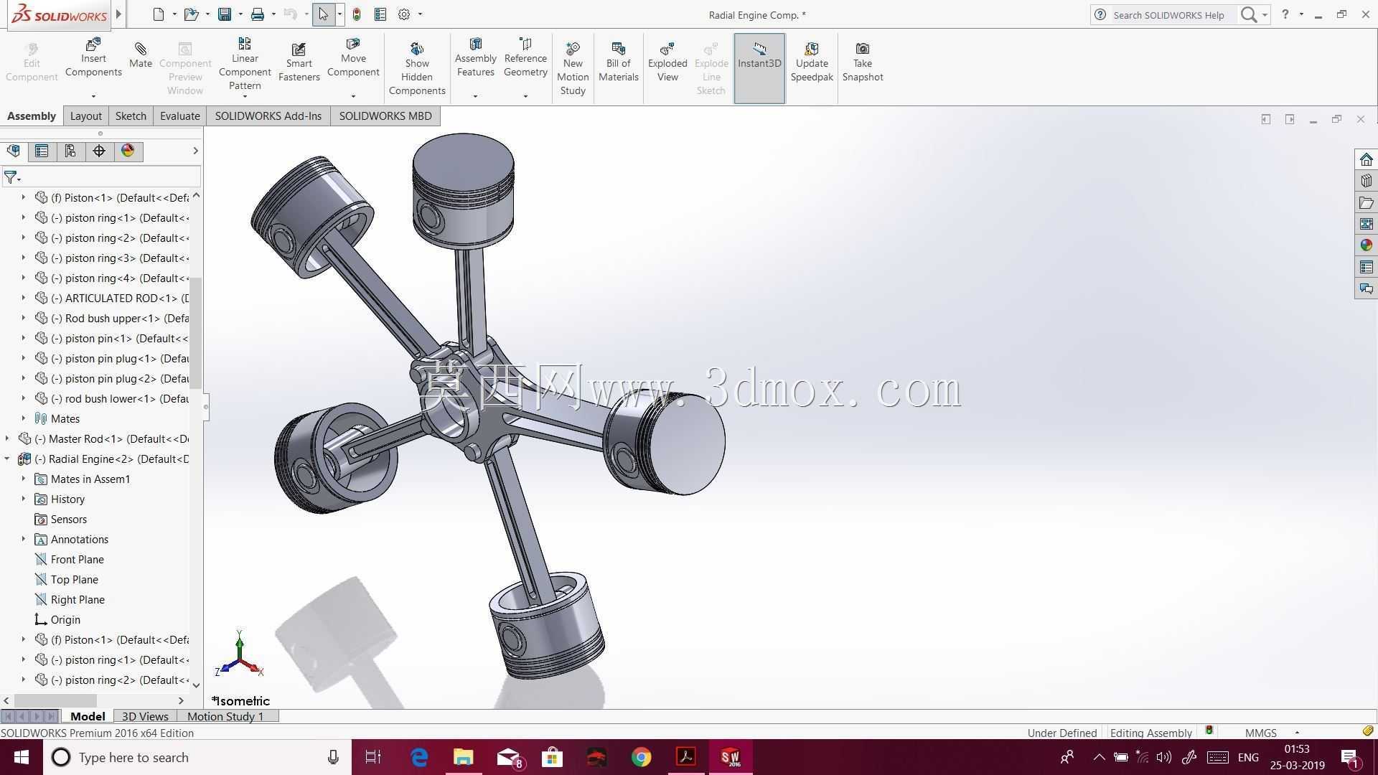Click the feature tree filter field
The width and height of the screenshot is (1378, 775).
pos(100,177)
